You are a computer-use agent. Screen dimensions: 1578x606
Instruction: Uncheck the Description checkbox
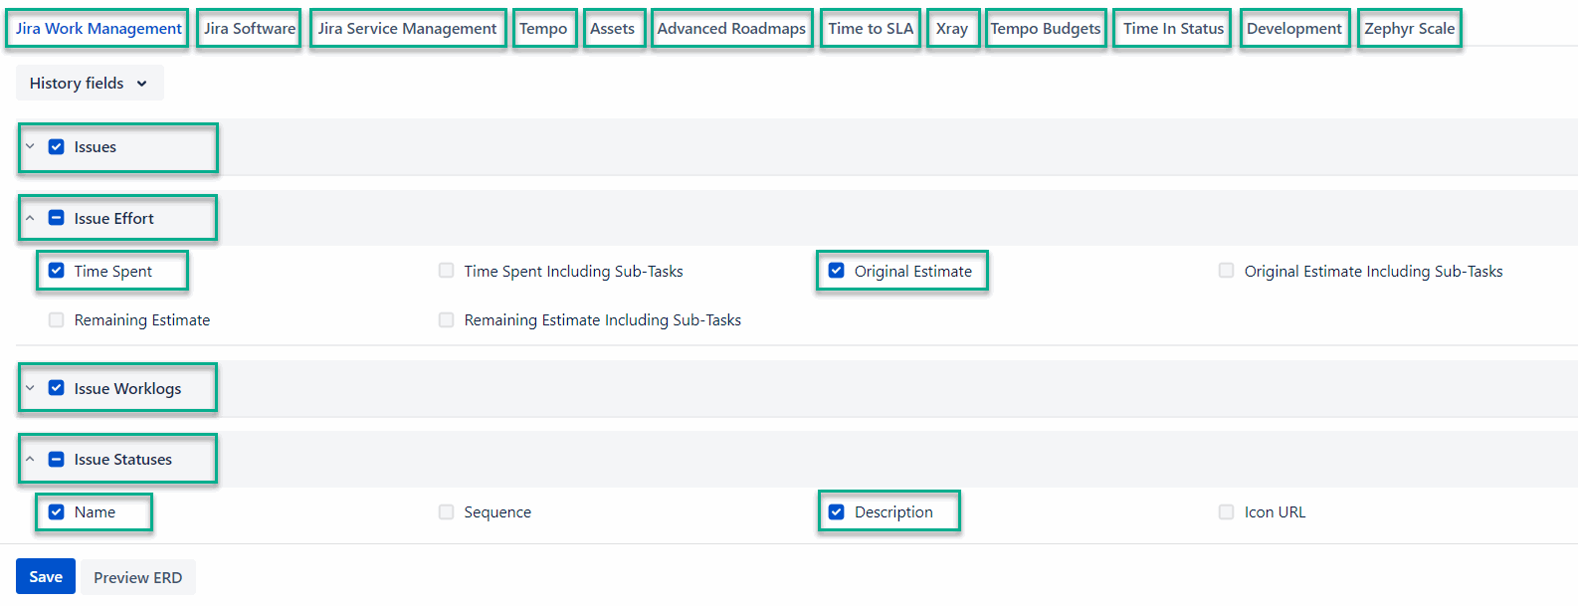tap(837, 512)
